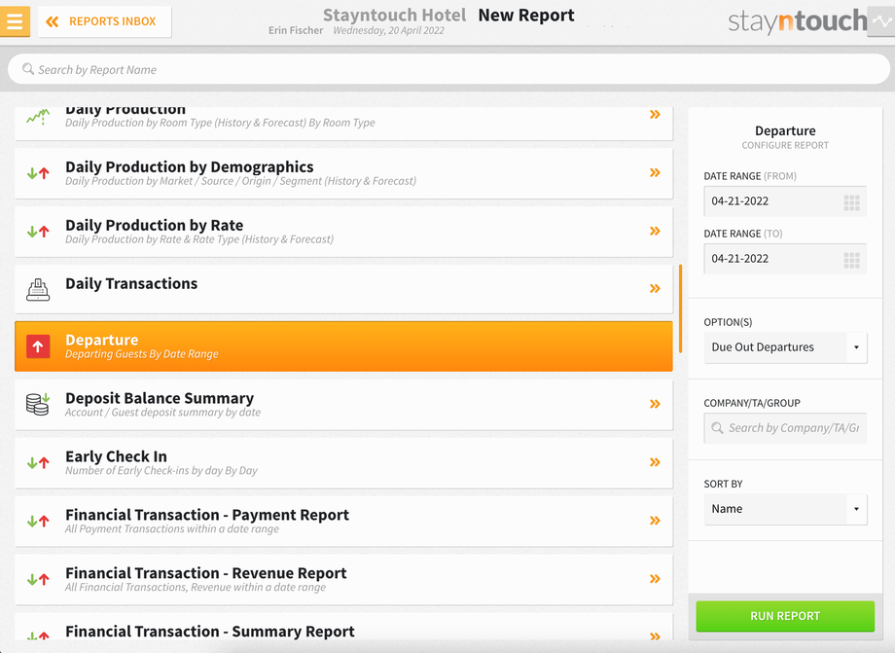
Task: Click the staytouch logo
Action: tap(798, 21)
